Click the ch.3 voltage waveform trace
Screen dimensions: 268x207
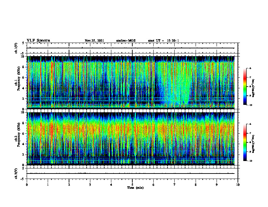coord(131,174)
